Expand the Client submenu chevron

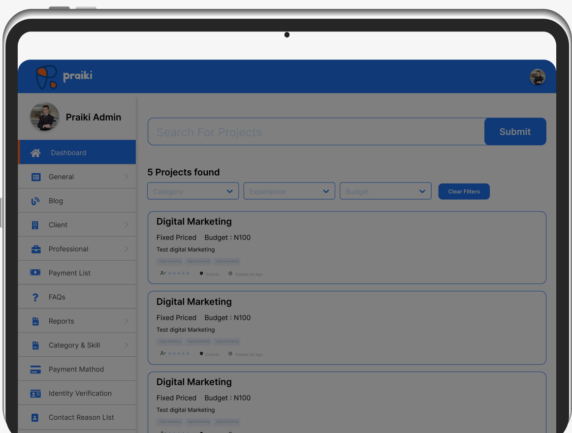point(126,225)
